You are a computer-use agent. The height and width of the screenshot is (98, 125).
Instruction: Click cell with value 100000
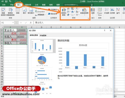(x=22, y=30)
